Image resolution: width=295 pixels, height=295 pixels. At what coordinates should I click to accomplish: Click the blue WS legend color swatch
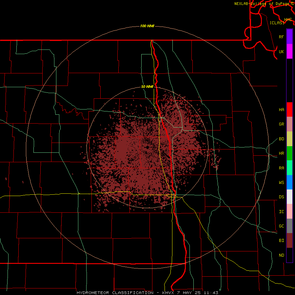tap(289, 182)
